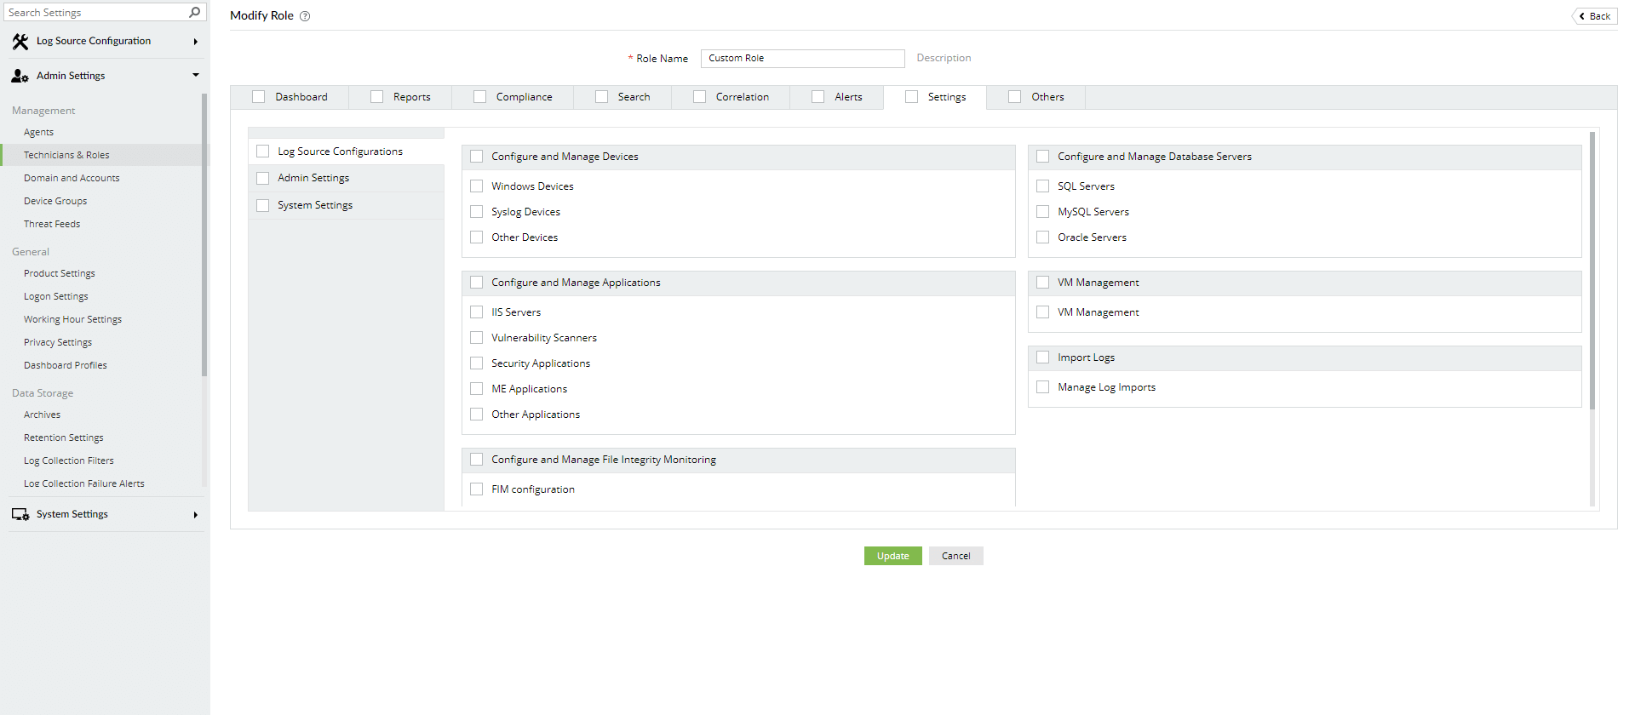The width and height of the screenshot is (1635, 715).
Task: Click the search magnifier icon
Action: coord(194,12)
